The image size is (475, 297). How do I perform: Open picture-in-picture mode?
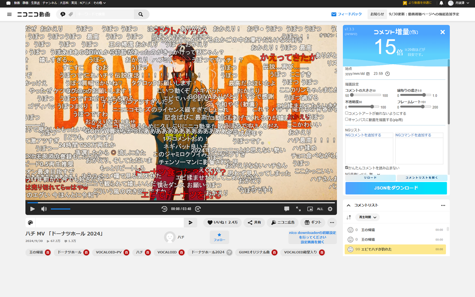point(310,209)
